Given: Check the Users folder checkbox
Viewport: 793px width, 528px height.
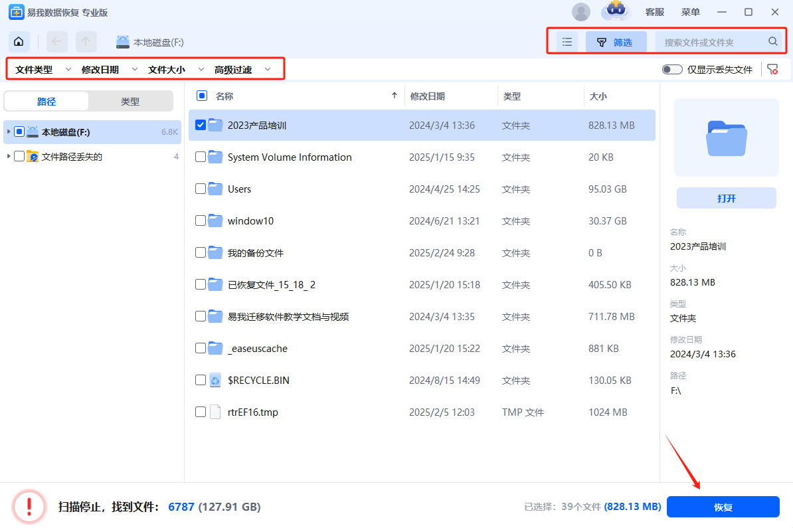Looking at the screenshot, I should (x=201, y=189).
